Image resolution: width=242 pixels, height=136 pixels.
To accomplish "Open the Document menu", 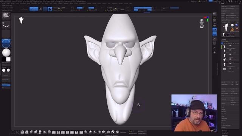I will tap(23, 3).
